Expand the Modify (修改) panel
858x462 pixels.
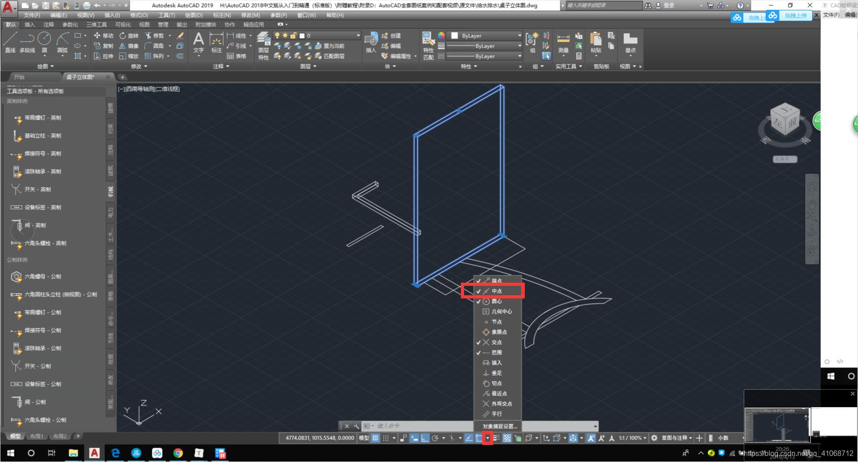(x=139, y=66)
